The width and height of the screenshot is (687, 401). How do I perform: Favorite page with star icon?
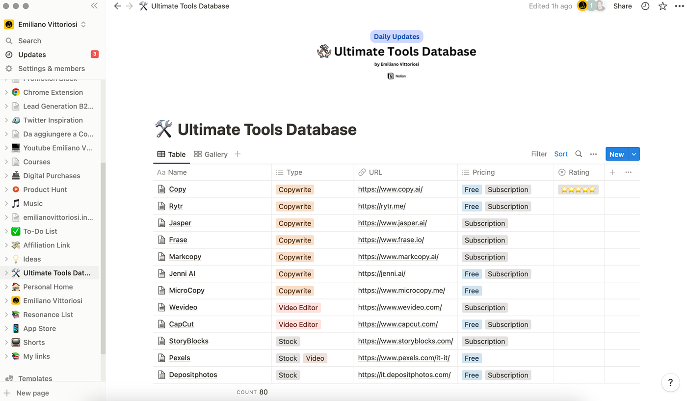click(662, 6)
